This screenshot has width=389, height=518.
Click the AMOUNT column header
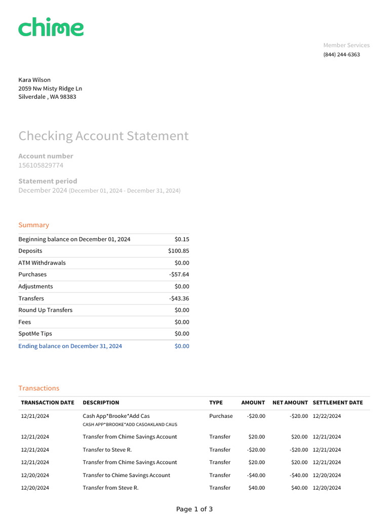[253, 403]
